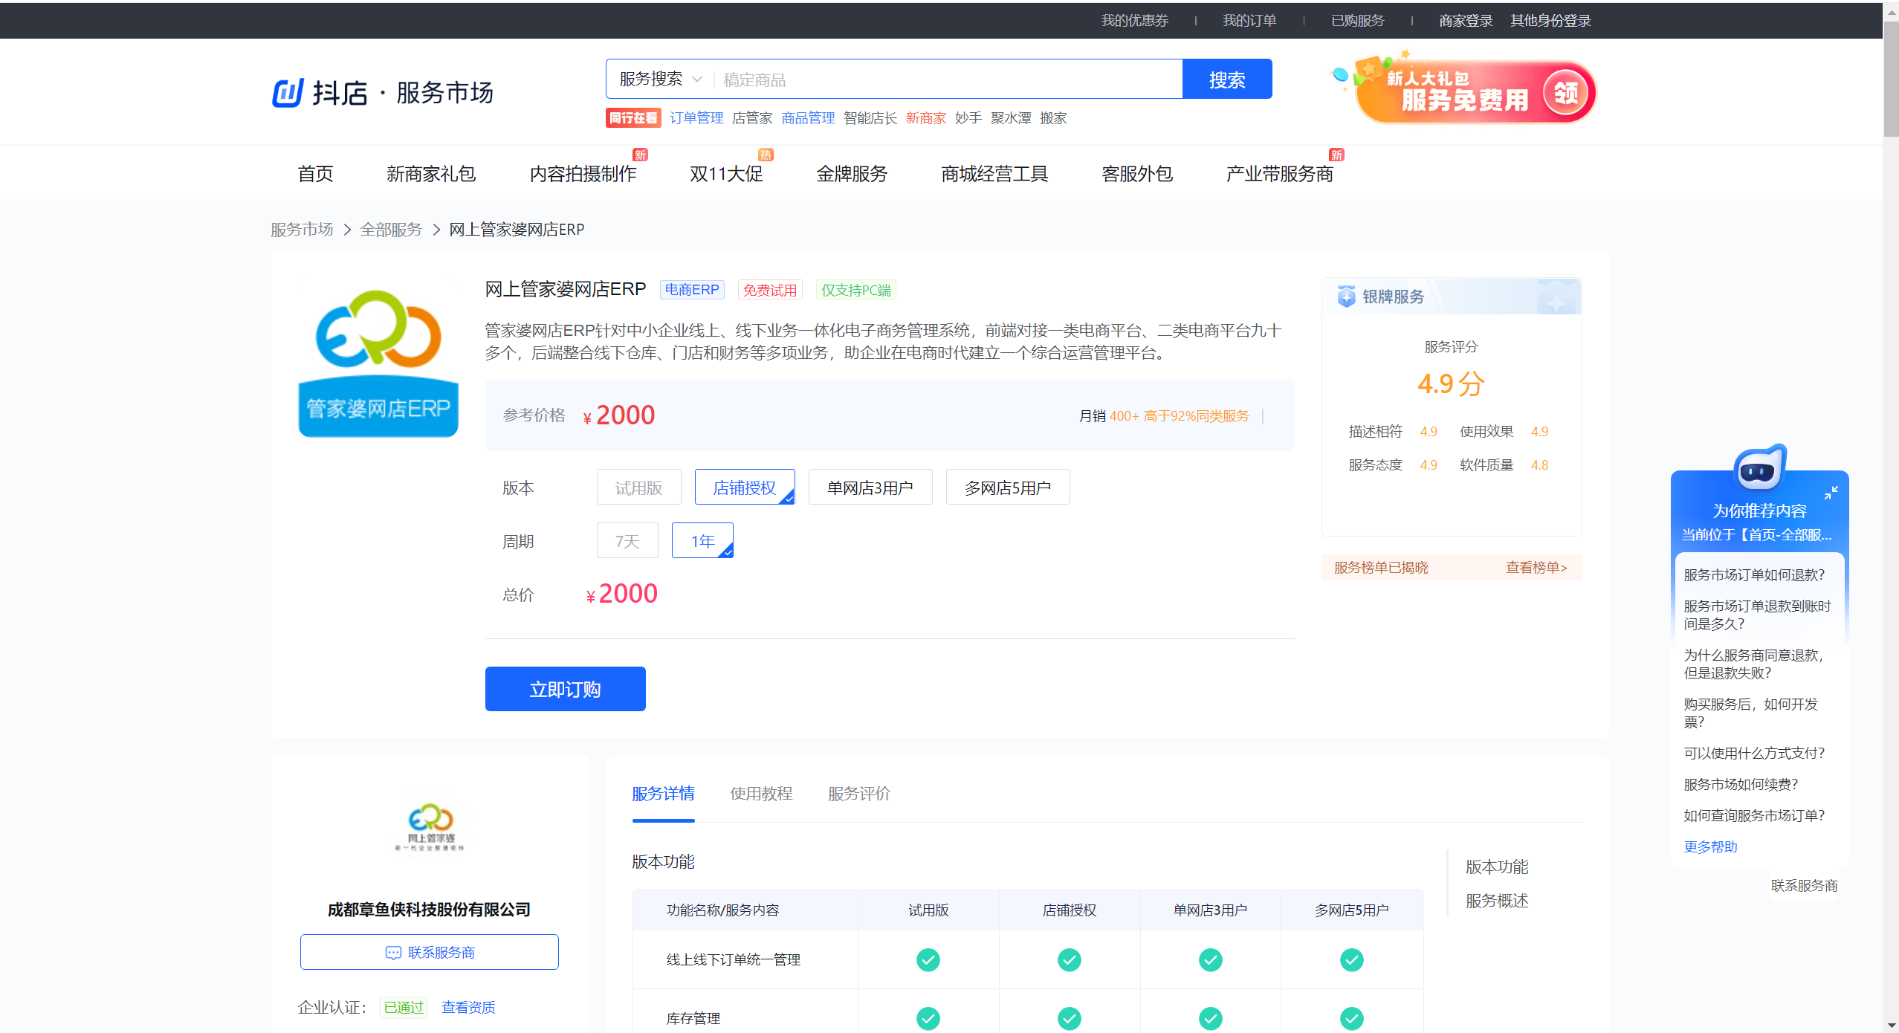Open 我的优惠券 in top bar
Image resolution: width=1899 pixels, height=1033 pixels.
[1135, 21]
